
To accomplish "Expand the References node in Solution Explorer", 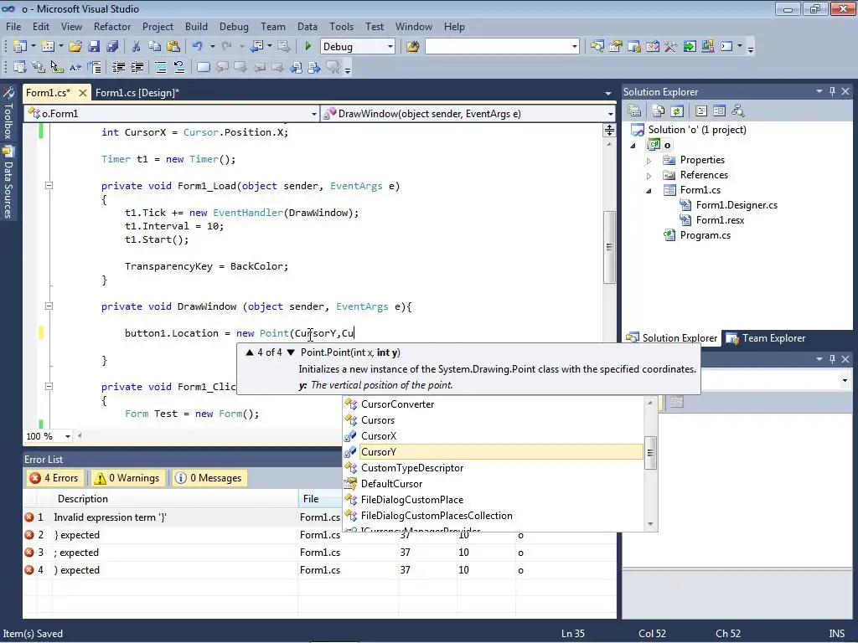I will (649, 176).
